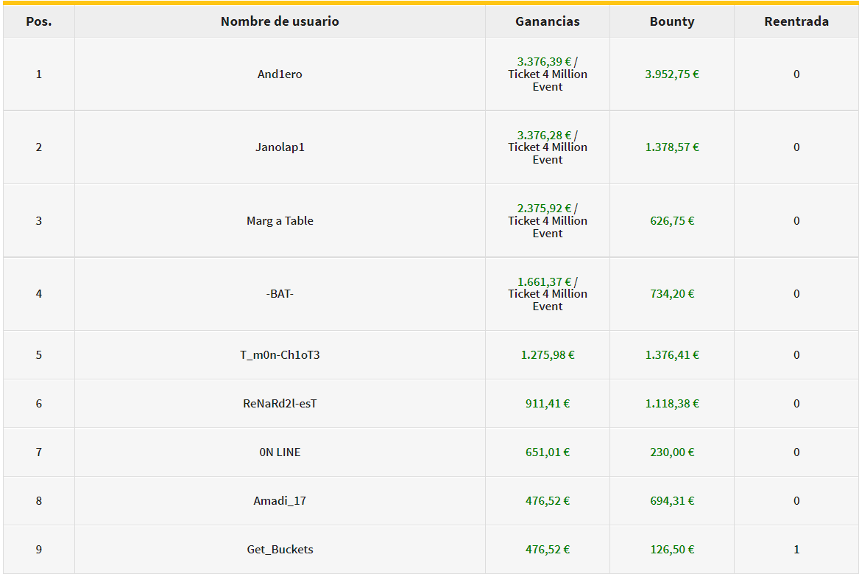Select player Amadi_17
859x574 pixels.
click(x=280, y=500)
